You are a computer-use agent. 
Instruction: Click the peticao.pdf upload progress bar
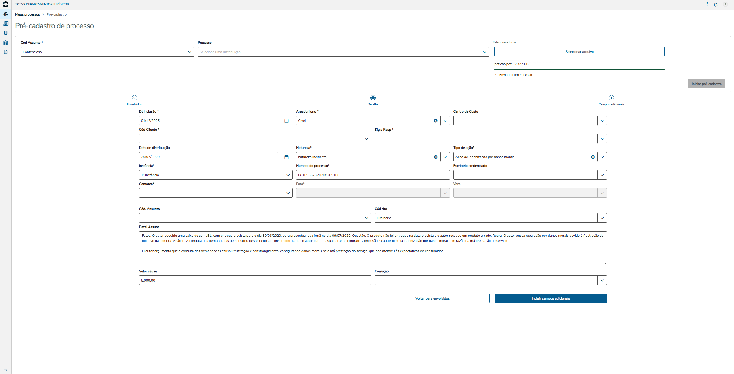(x=579, y=70)
